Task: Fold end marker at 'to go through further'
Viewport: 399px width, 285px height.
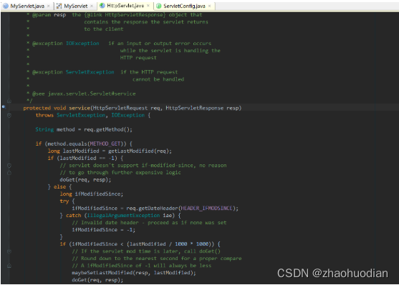Action: click(9, 173)
